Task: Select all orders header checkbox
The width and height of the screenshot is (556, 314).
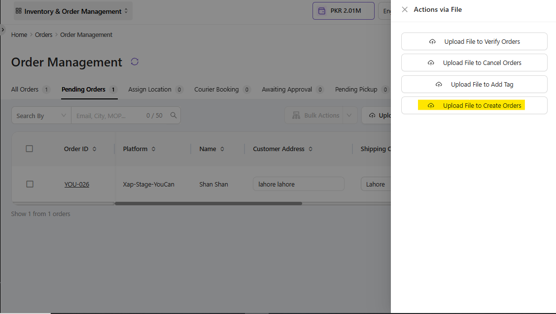Action: point(30,149)
